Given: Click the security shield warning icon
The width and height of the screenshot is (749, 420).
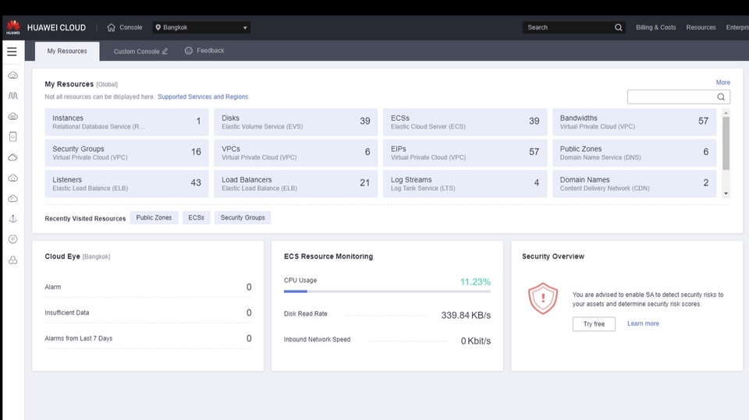Looking at the screenshot, I should [542, 298].
